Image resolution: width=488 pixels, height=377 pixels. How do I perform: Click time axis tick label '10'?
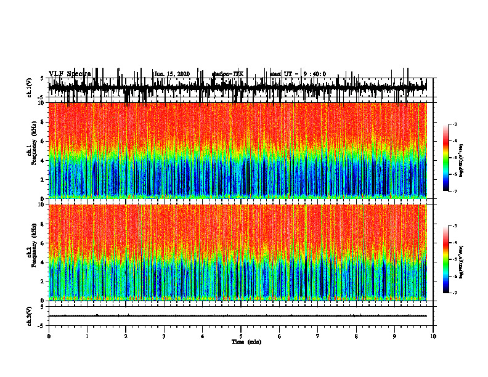pos(433,336)
